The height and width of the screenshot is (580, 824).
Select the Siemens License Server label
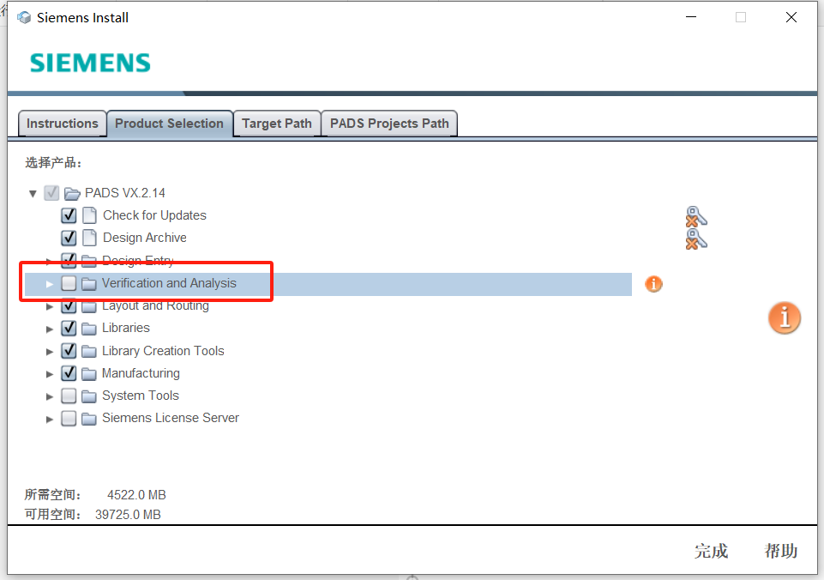(x=171, y=418)
